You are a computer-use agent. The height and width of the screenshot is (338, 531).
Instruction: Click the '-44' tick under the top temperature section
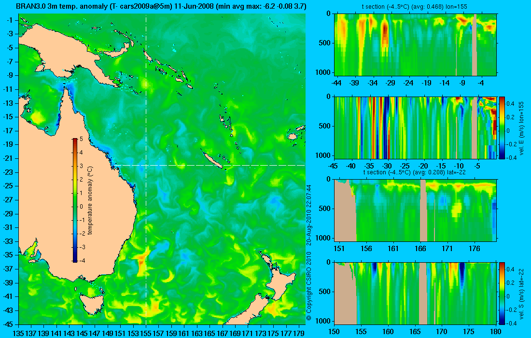[336, 83]
